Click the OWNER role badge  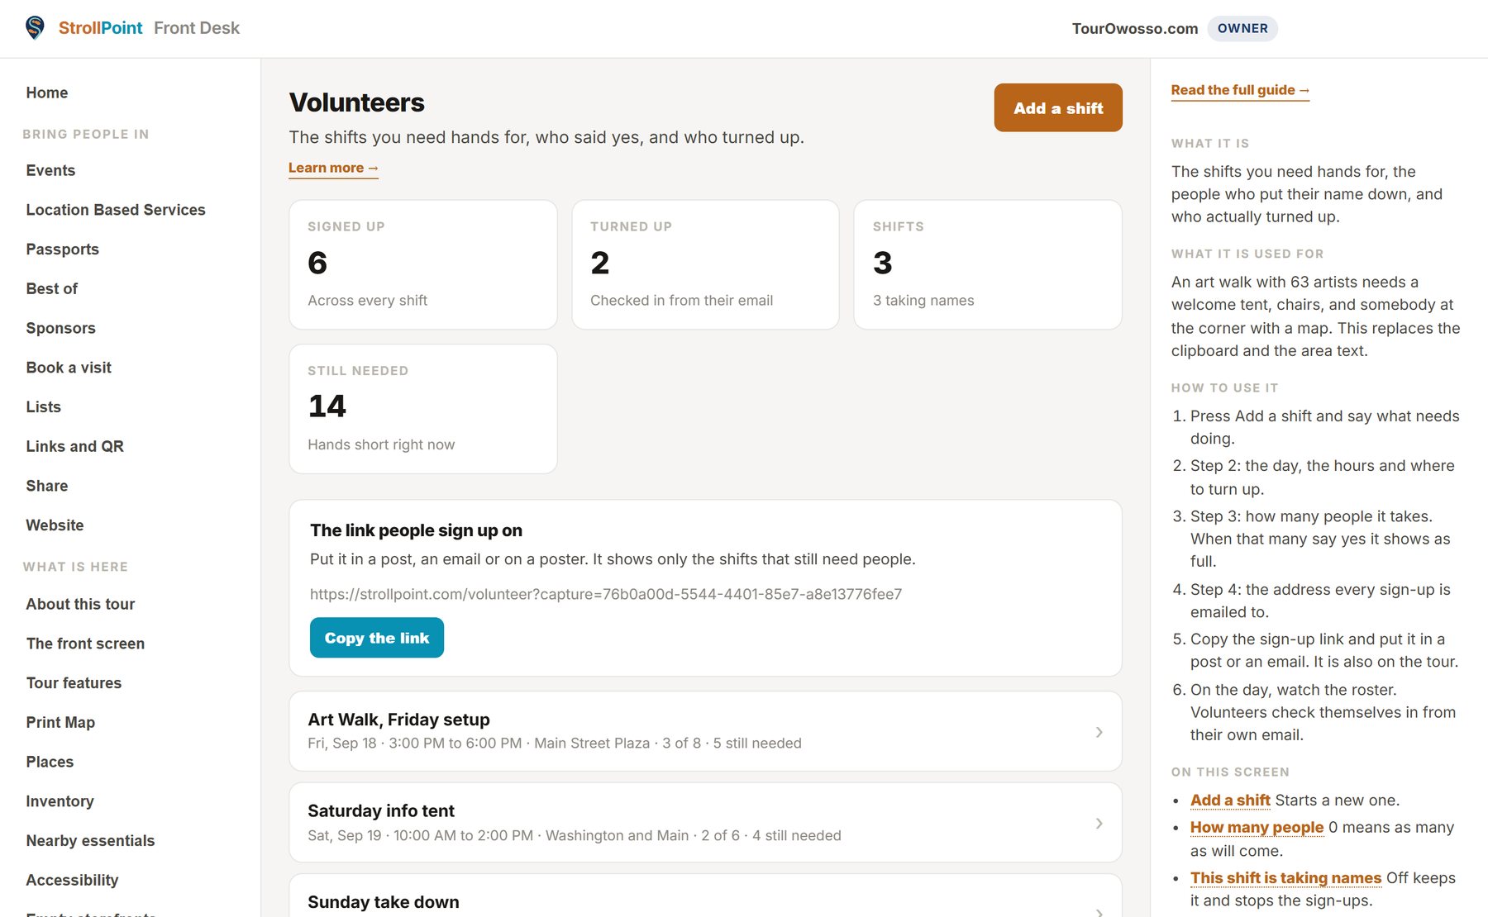coord(1242,28)
